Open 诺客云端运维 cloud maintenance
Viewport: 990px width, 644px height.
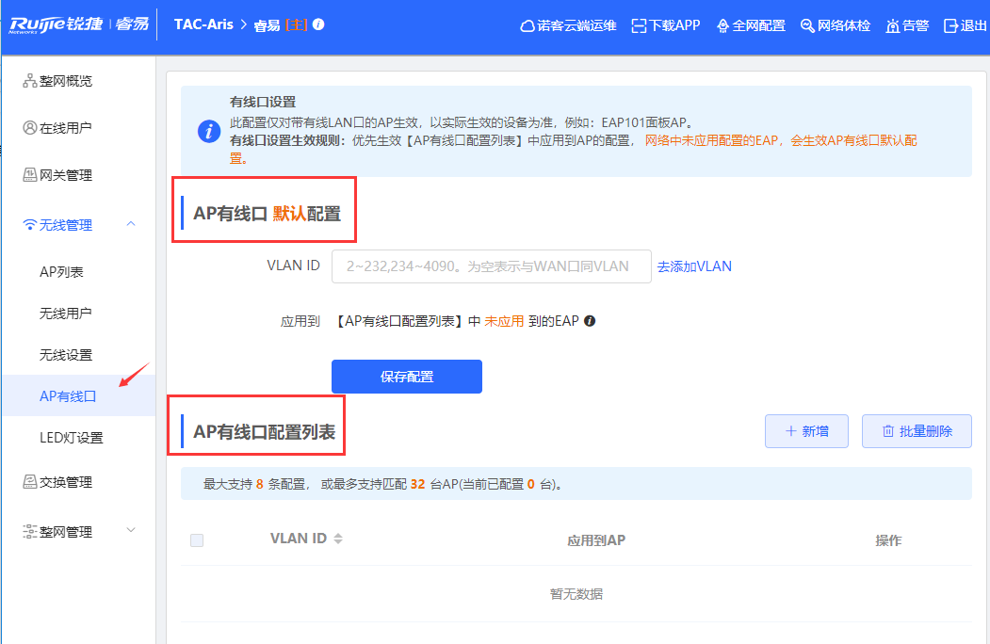click(569, 26)
